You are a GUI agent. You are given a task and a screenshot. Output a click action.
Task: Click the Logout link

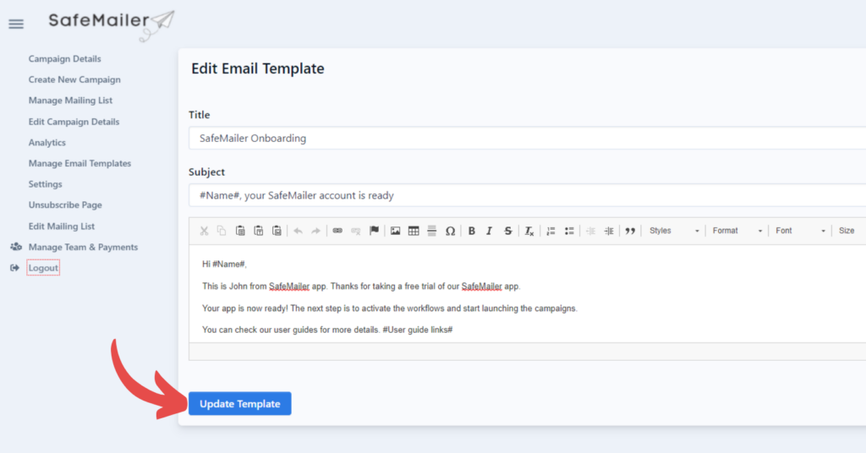pyautogui.click(x=43, y=268)
